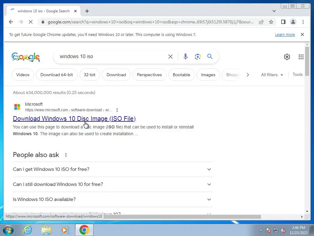The height and width of the screenshot is (236, 314).
Task: Open the Windows Start menu
Action: pyautogui.click(x=8, y=230)
